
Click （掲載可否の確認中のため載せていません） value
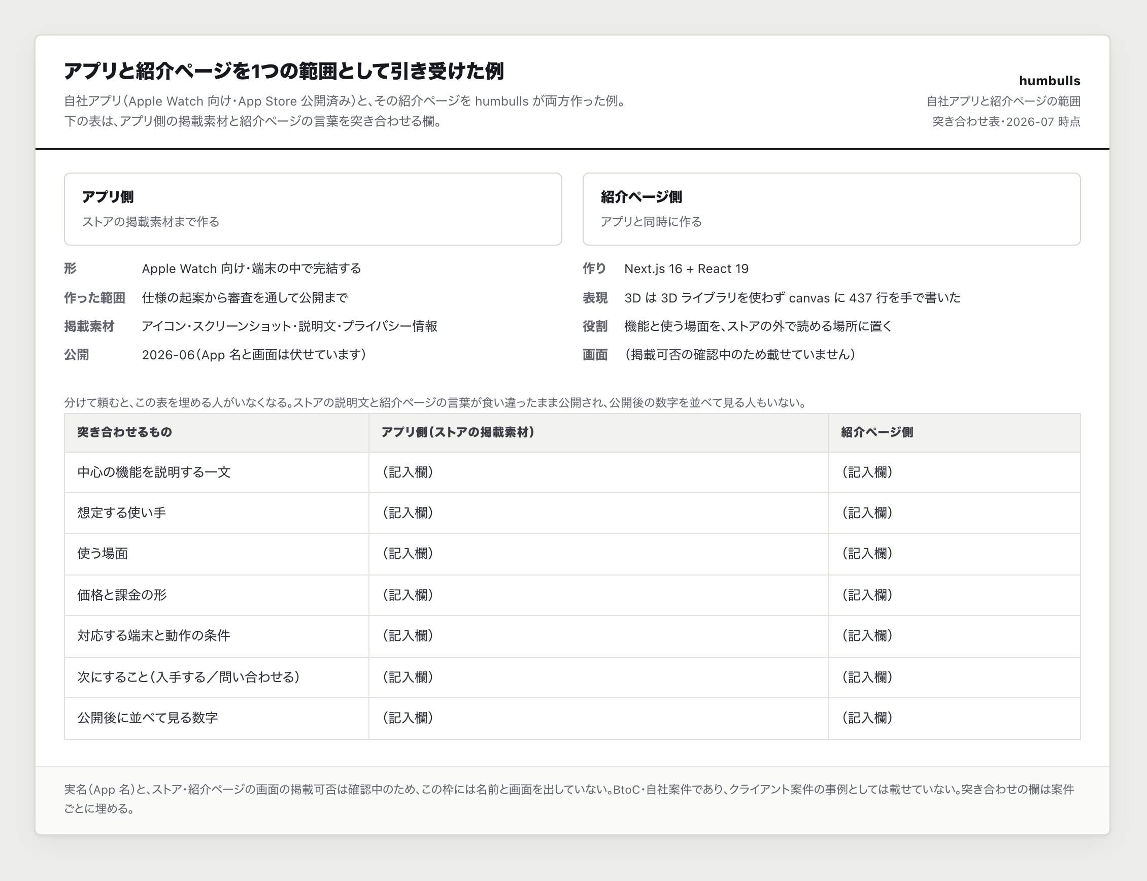[x=739, y=355]
